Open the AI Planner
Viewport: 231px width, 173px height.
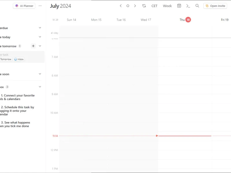pos(24,6)
